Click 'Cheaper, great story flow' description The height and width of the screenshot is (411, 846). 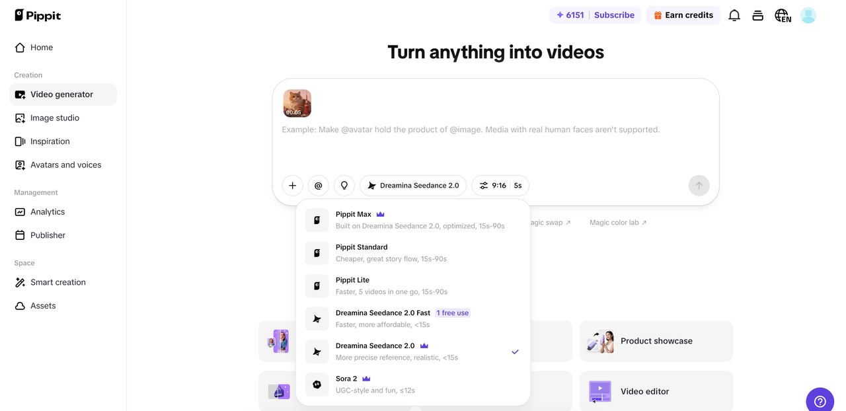pos(391,259)
